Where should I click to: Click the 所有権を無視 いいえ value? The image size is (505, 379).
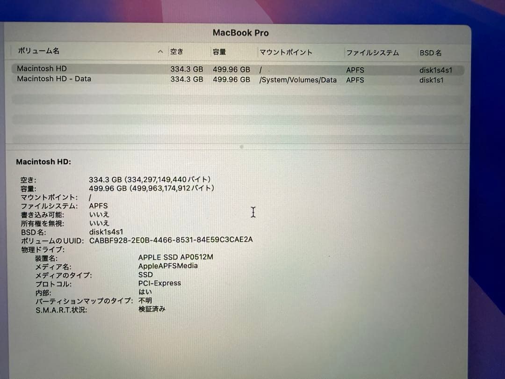click(99, 223)
